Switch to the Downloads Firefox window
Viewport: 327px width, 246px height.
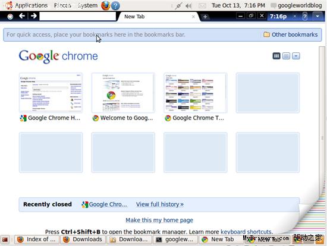(x=83, y=239)
